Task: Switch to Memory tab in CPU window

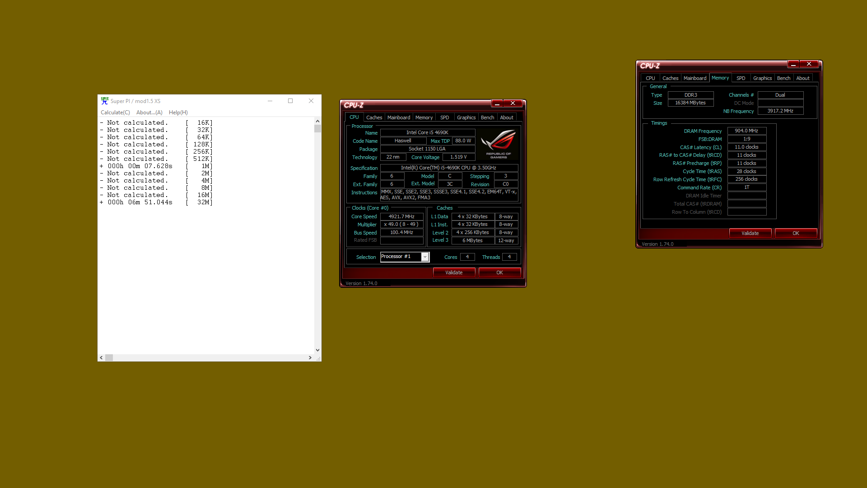Action: click(x=424, y=117)
